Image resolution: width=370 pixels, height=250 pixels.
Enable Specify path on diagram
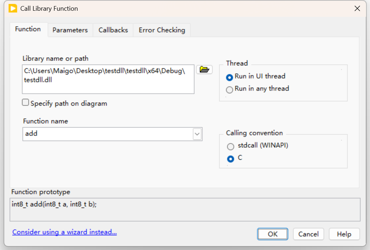pyautogui.click(x=25, y=102)
